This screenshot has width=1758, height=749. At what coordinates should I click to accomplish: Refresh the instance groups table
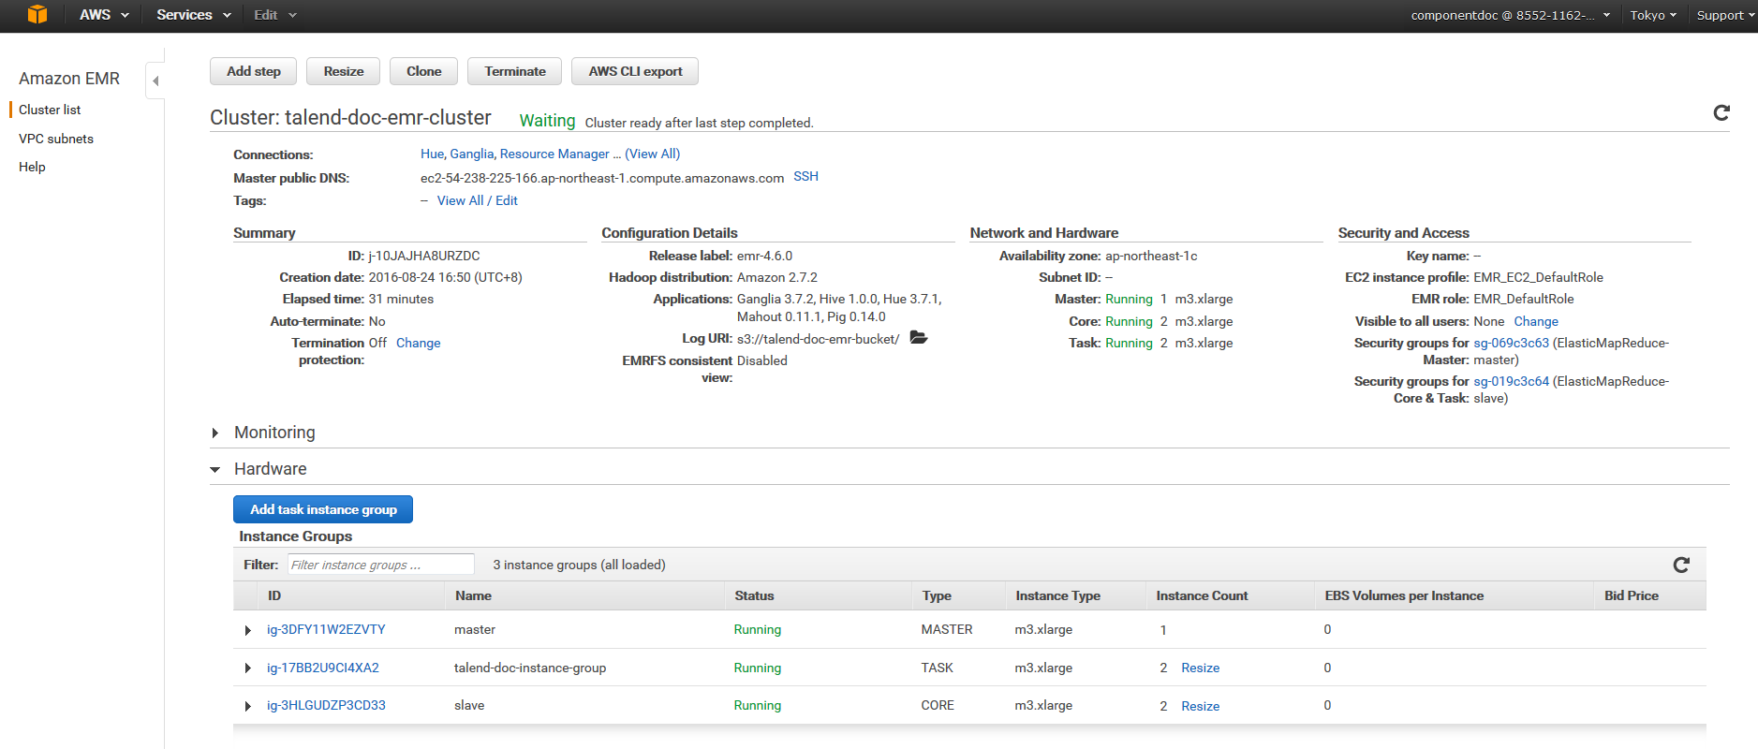pos(1680,565)
